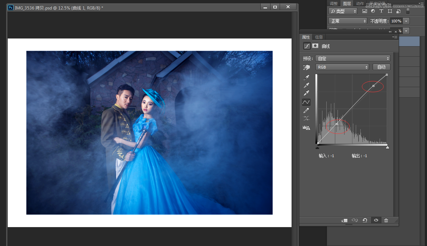
Task: Pick the white point eyedropper
Action: tap(306, 93)
